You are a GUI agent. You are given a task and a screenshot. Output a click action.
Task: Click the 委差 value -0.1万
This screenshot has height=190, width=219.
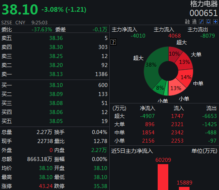pyautogui.click(x=100, y=29)
